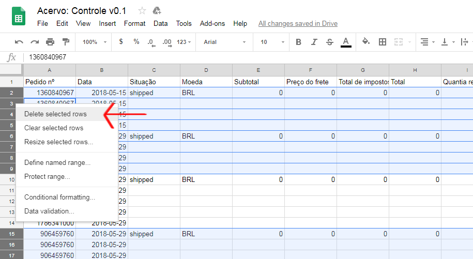Image resolution: width=473 pixels, height=259 pixels.
Task: Click Conditional formatting in context menu
Action: coord(59,197)
